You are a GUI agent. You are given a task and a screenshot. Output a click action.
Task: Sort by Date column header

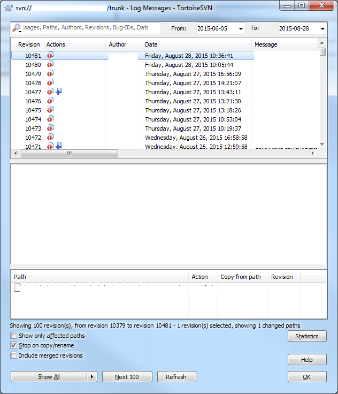pyautogui.click(x=197, y=44)
